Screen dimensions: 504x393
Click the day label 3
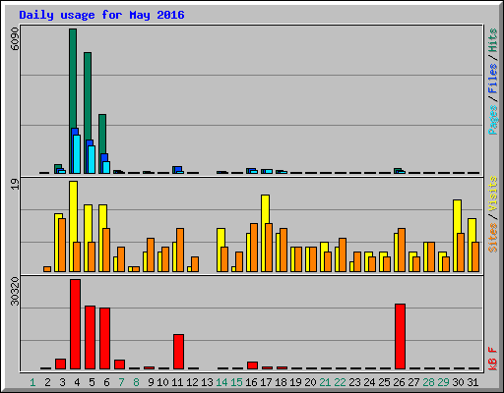tap(62, 382)
